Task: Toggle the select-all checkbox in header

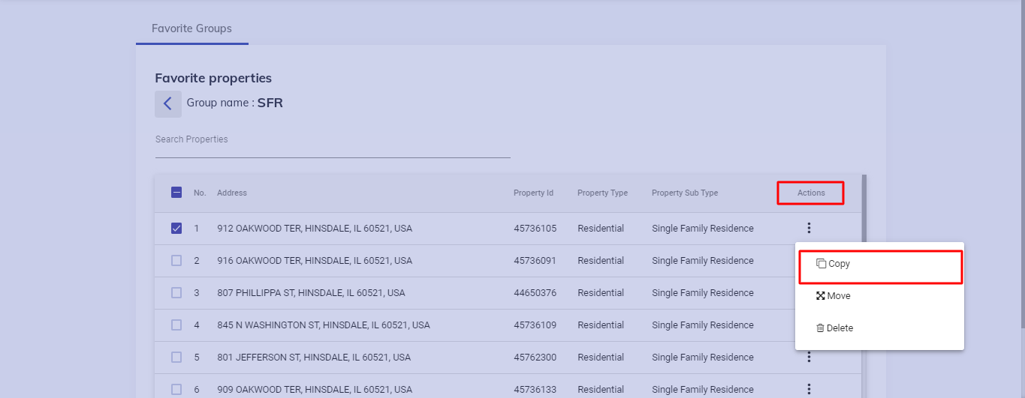Action: [x=176, y=193]
